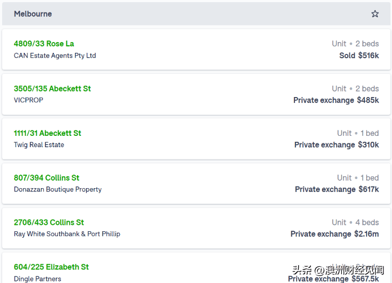Screen dimensions: 392x283
Task: Select CAN Estate Agents Pty Ltd agency
Action: 55,56
